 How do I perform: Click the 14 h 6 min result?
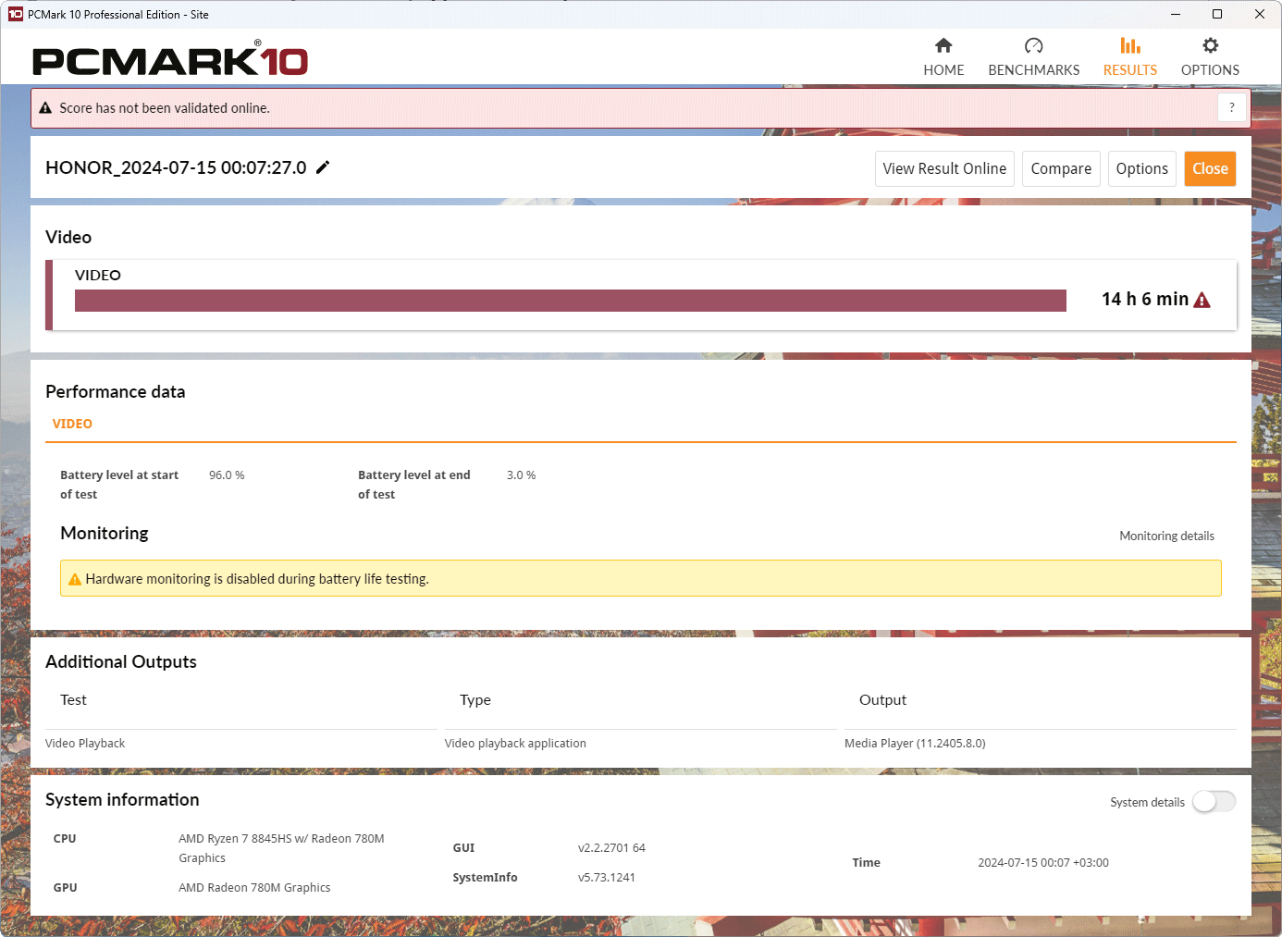coord(1145,300)
